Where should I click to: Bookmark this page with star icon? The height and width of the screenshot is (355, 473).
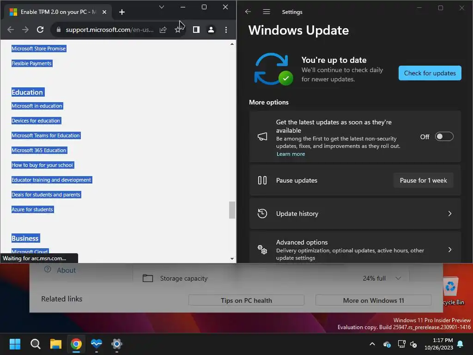click(x=178, y=30)
